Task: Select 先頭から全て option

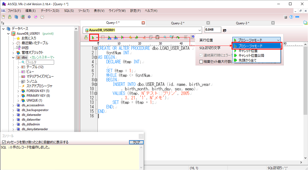Action: tap(256, 61)
